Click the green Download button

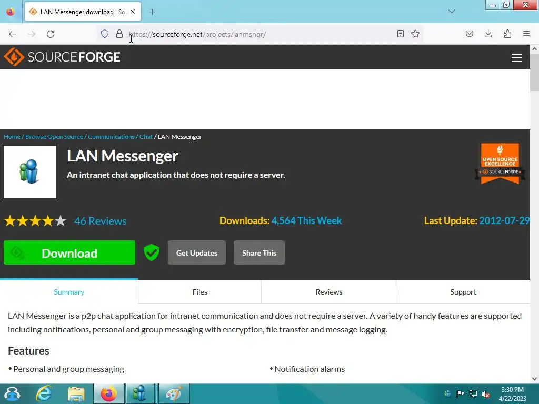69,252
